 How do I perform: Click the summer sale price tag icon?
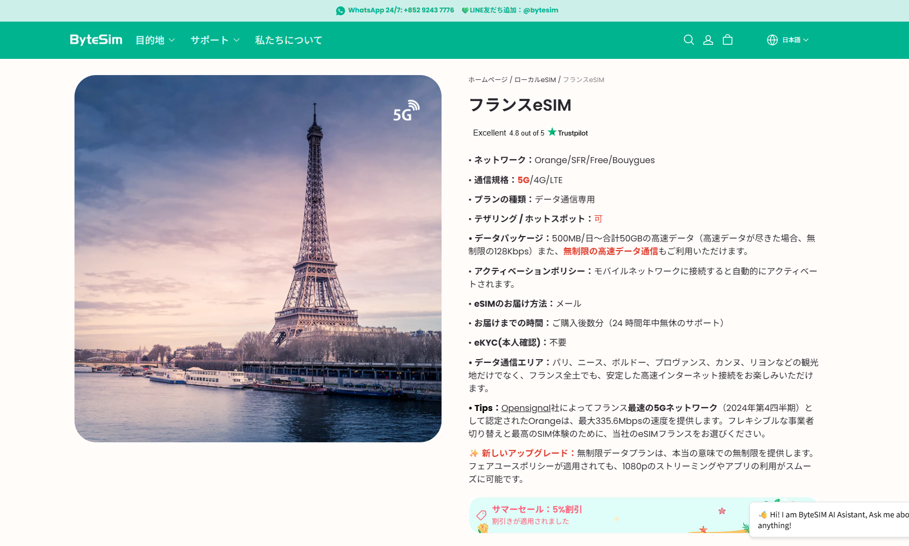[x=481, y=515]
